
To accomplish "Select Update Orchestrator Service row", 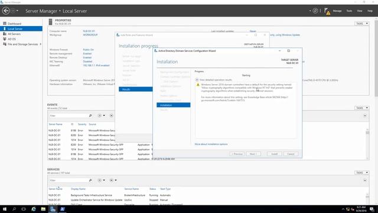I will pyautogui.click(x=207, y=200).
